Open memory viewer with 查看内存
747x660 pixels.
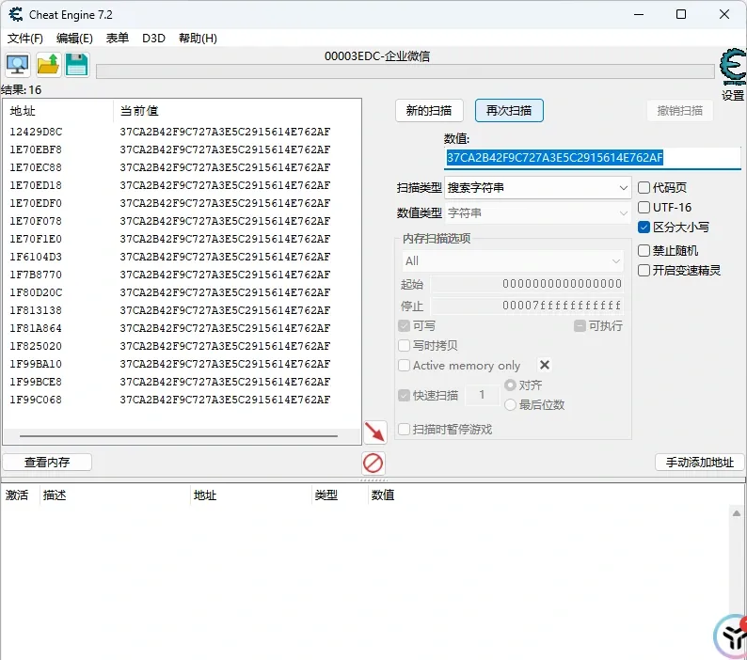coord(47,462)
